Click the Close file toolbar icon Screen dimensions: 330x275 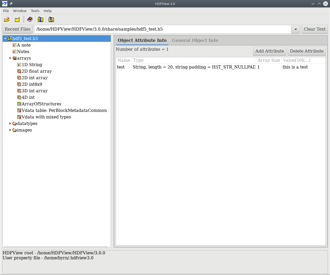pos(17,20)
